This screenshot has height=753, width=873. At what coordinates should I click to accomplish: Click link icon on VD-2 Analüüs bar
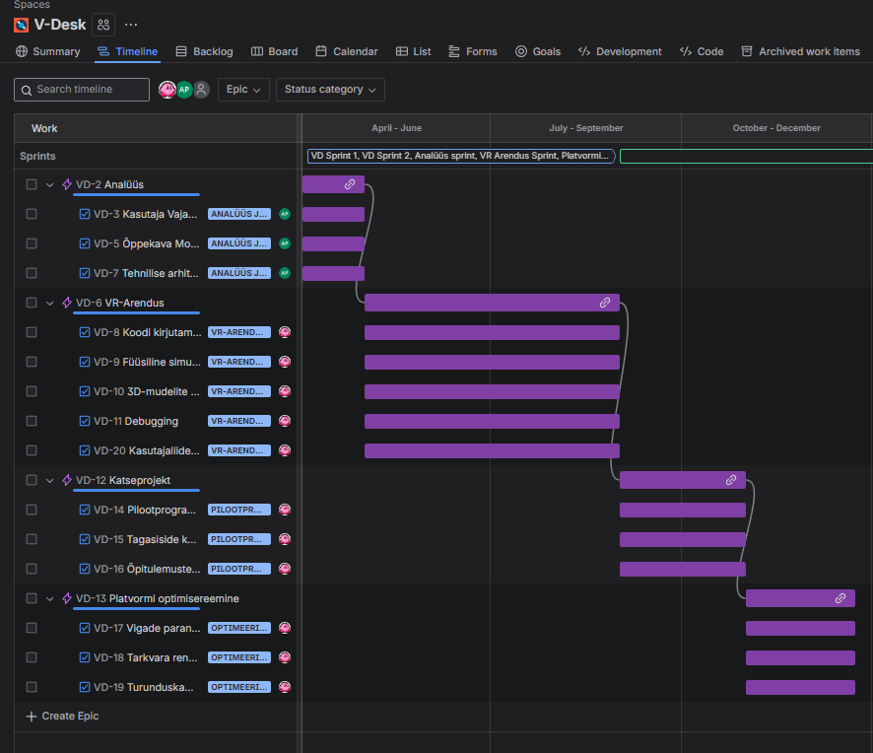click(350, 184)
